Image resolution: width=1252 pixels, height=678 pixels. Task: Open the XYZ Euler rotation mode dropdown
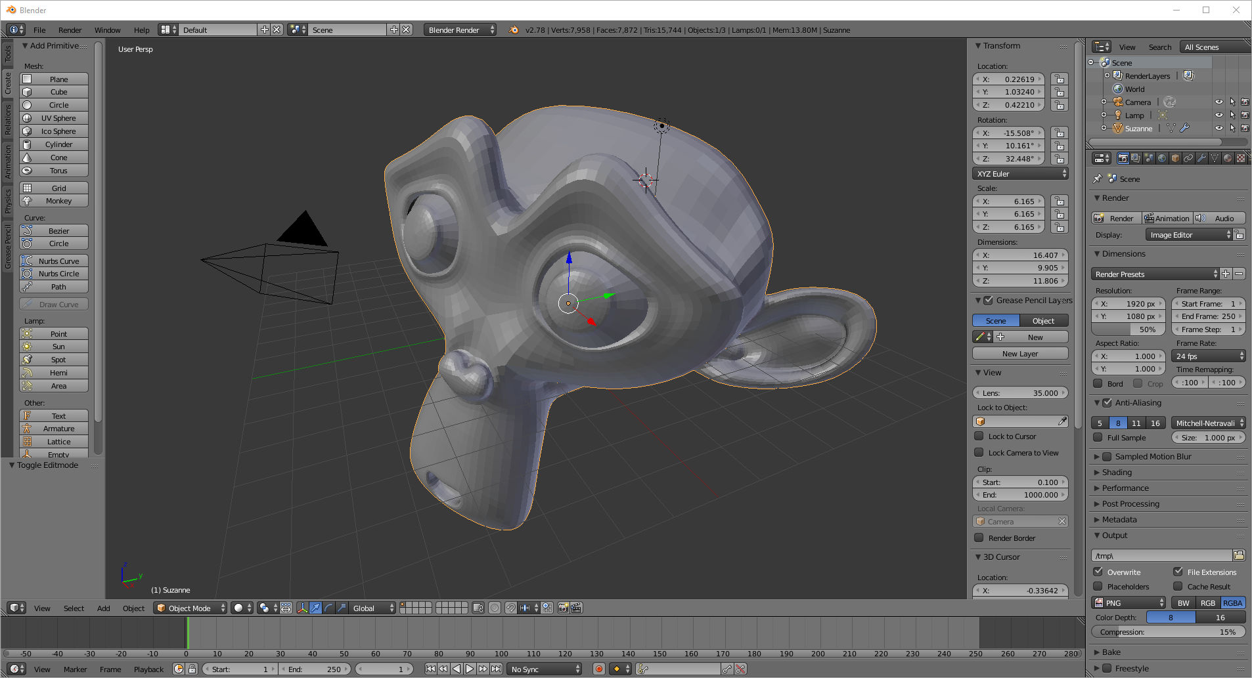(x=1020, y=174)
